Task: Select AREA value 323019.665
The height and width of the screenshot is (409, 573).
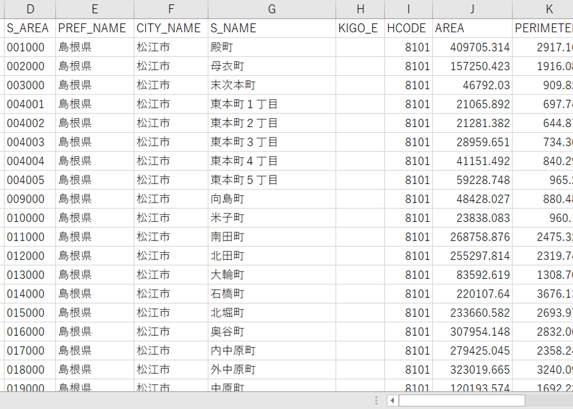Action: click(473, 370)
